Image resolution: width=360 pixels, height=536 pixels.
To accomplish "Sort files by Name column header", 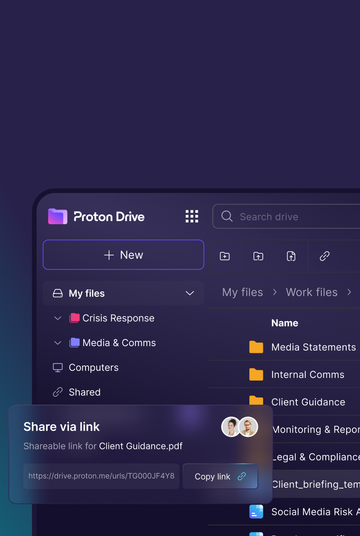I will (x=285, y=323).
